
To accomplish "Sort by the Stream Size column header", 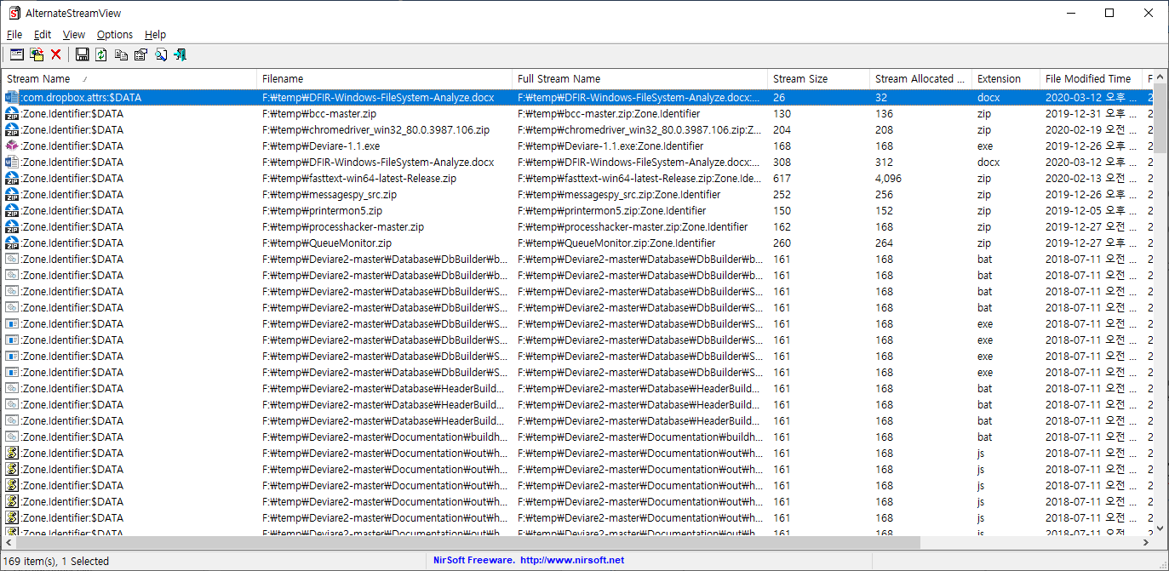I will tap(819, 78).
